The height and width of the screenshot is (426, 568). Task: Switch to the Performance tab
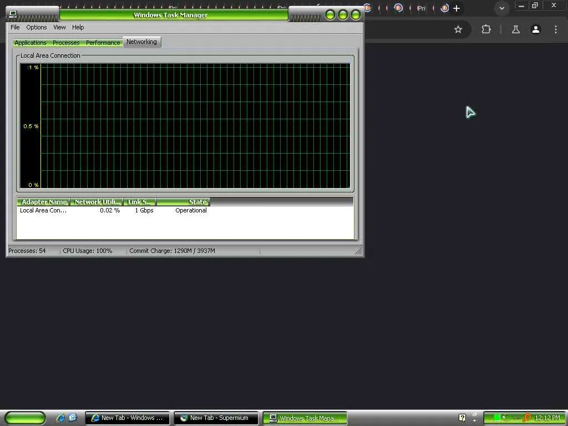(103, 43)
